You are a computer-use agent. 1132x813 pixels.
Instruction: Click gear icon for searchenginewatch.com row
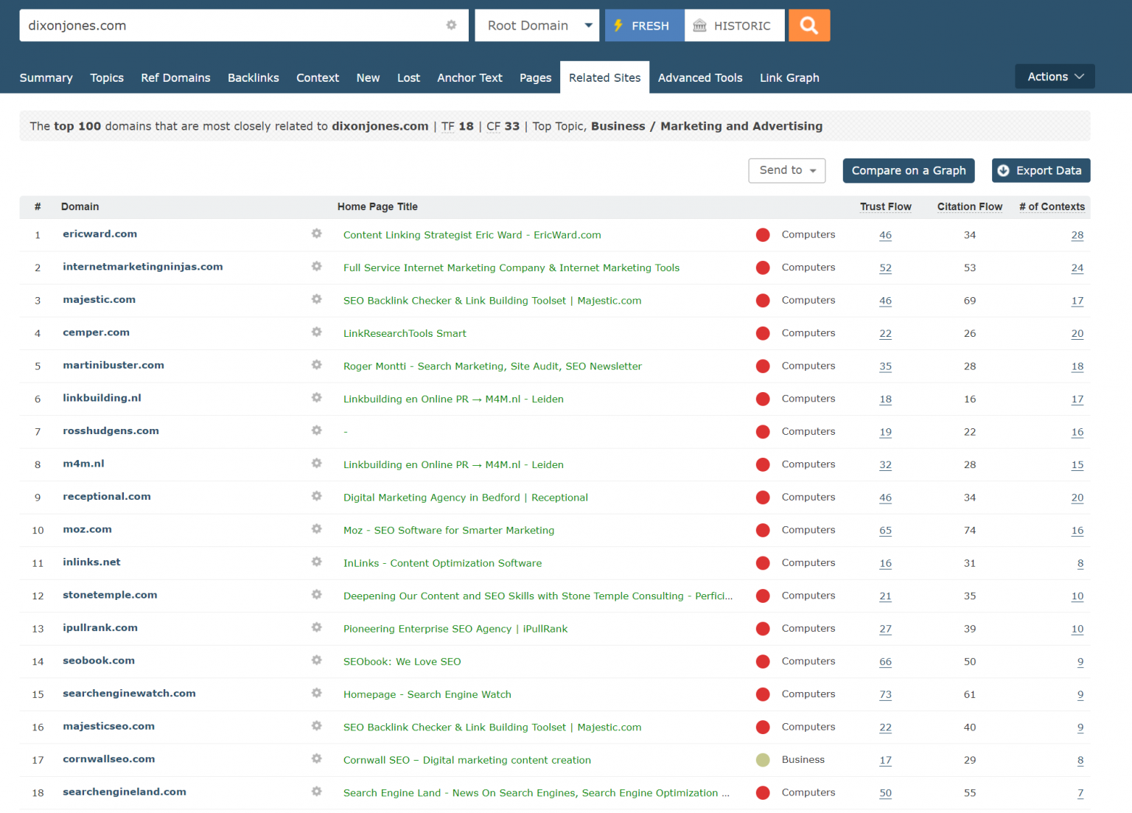(316, 693)
